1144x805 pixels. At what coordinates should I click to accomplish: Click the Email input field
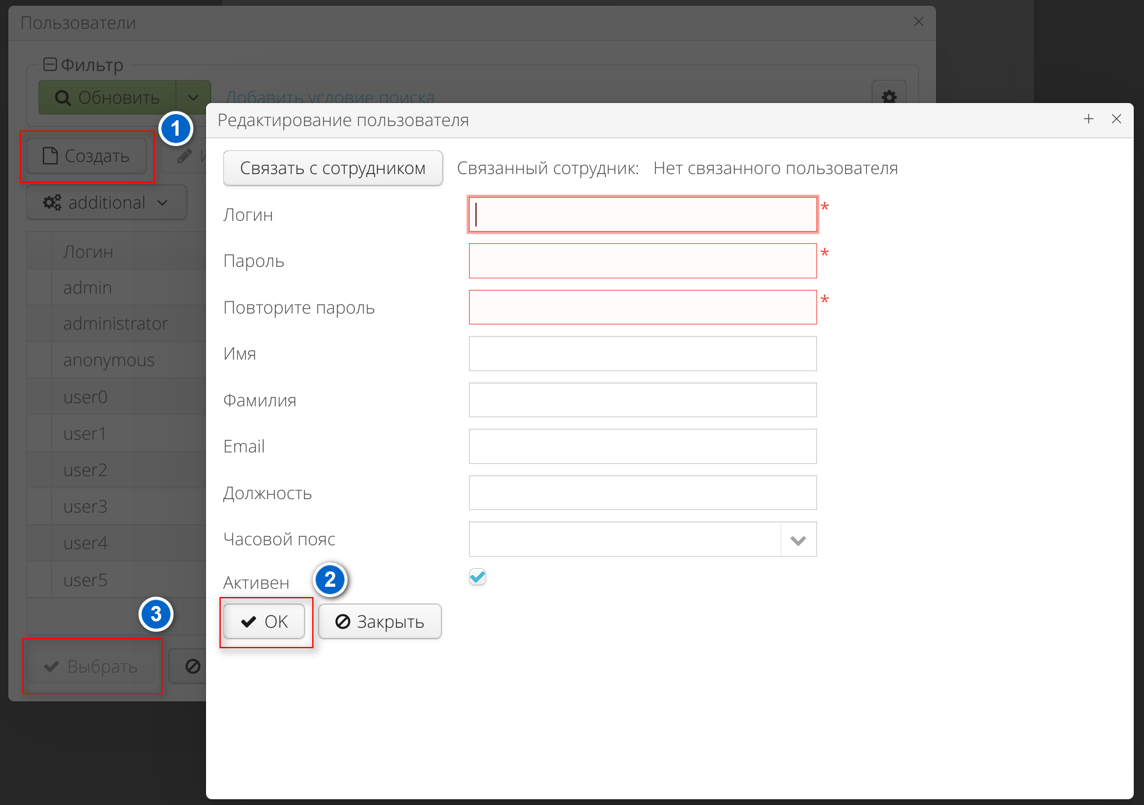(642, 446)
